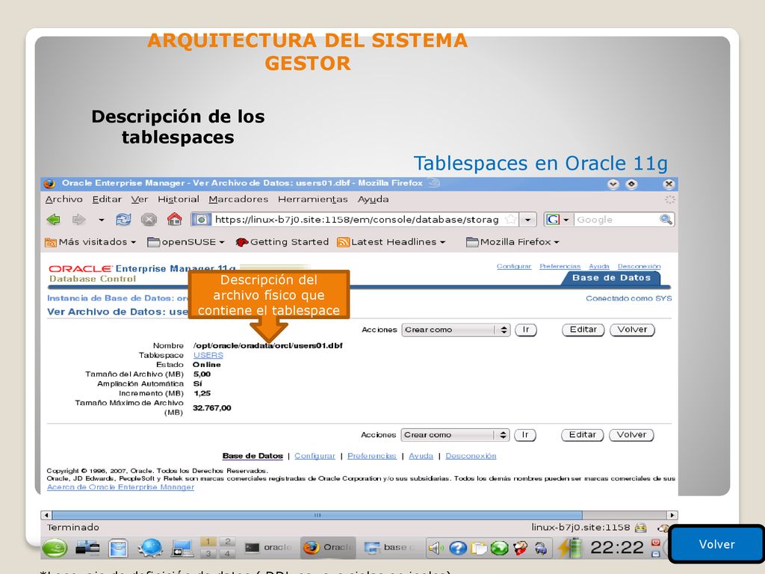Click the scrollbar right arrow
Screen dimensions: 765x574
[672, 515]
